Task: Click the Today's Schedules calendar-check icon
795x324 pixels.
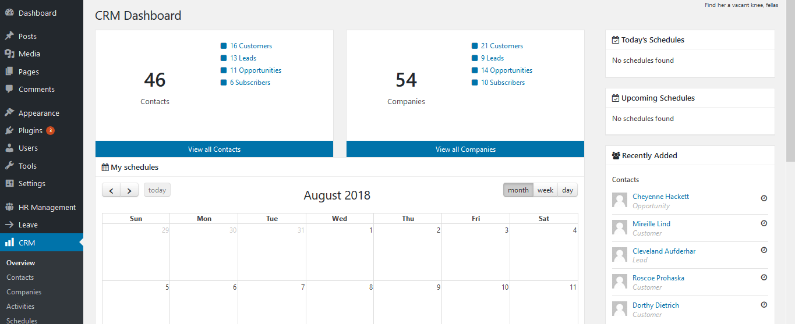Action: [616, 40]
